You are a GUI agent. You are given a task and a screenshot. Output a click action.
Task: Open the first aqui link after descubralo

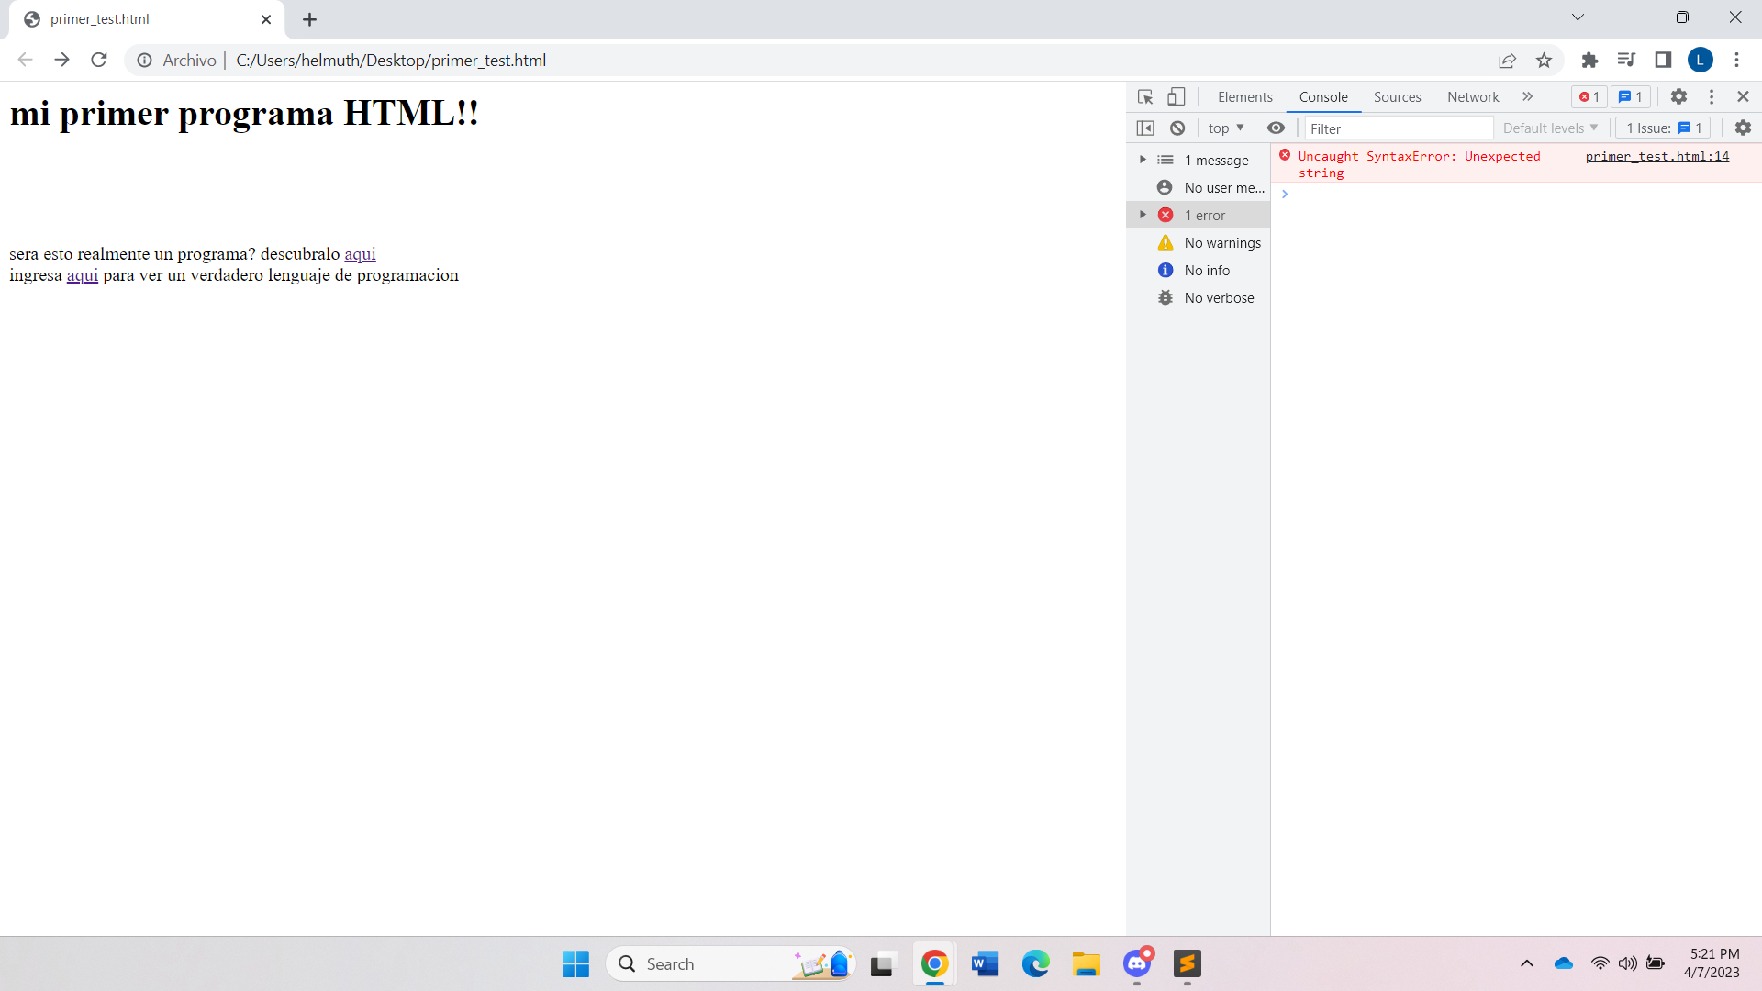coord(360,254)
